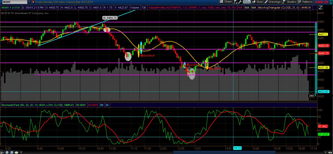Click the candlestick Style icon
The height and width of the screenshot is (154, 333).
(x=254, y=2)
